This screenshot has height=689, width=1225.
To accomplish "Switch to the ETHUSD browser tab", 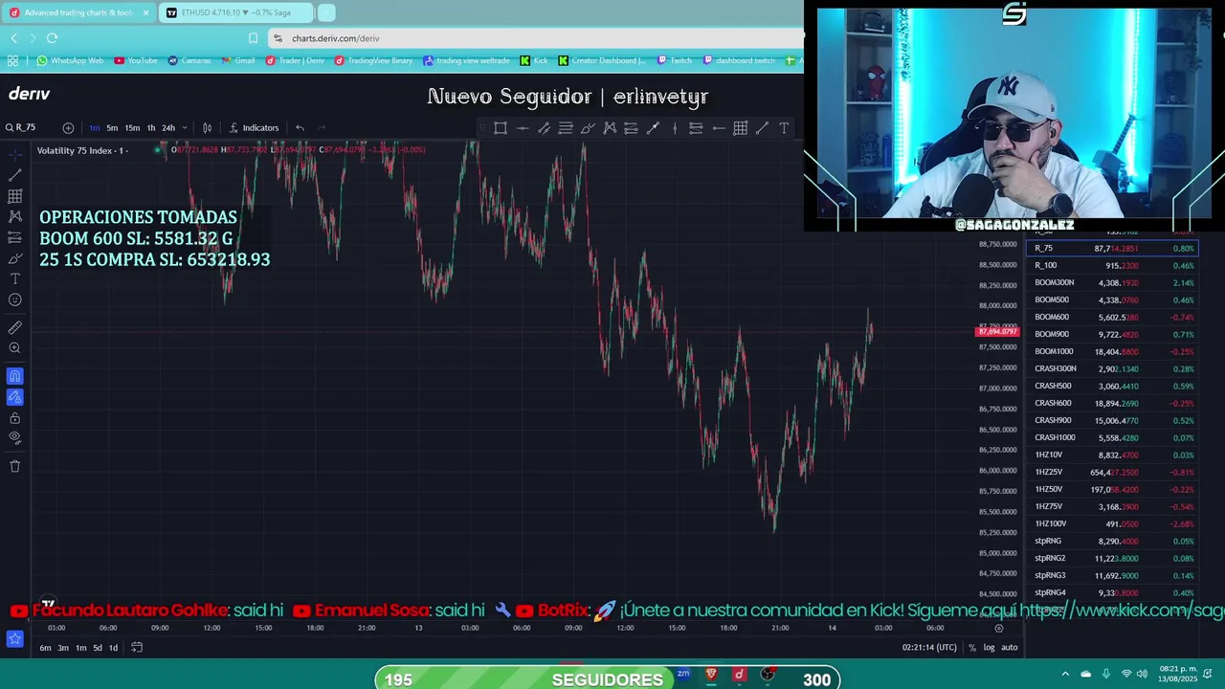I will (x=235, y=12).
